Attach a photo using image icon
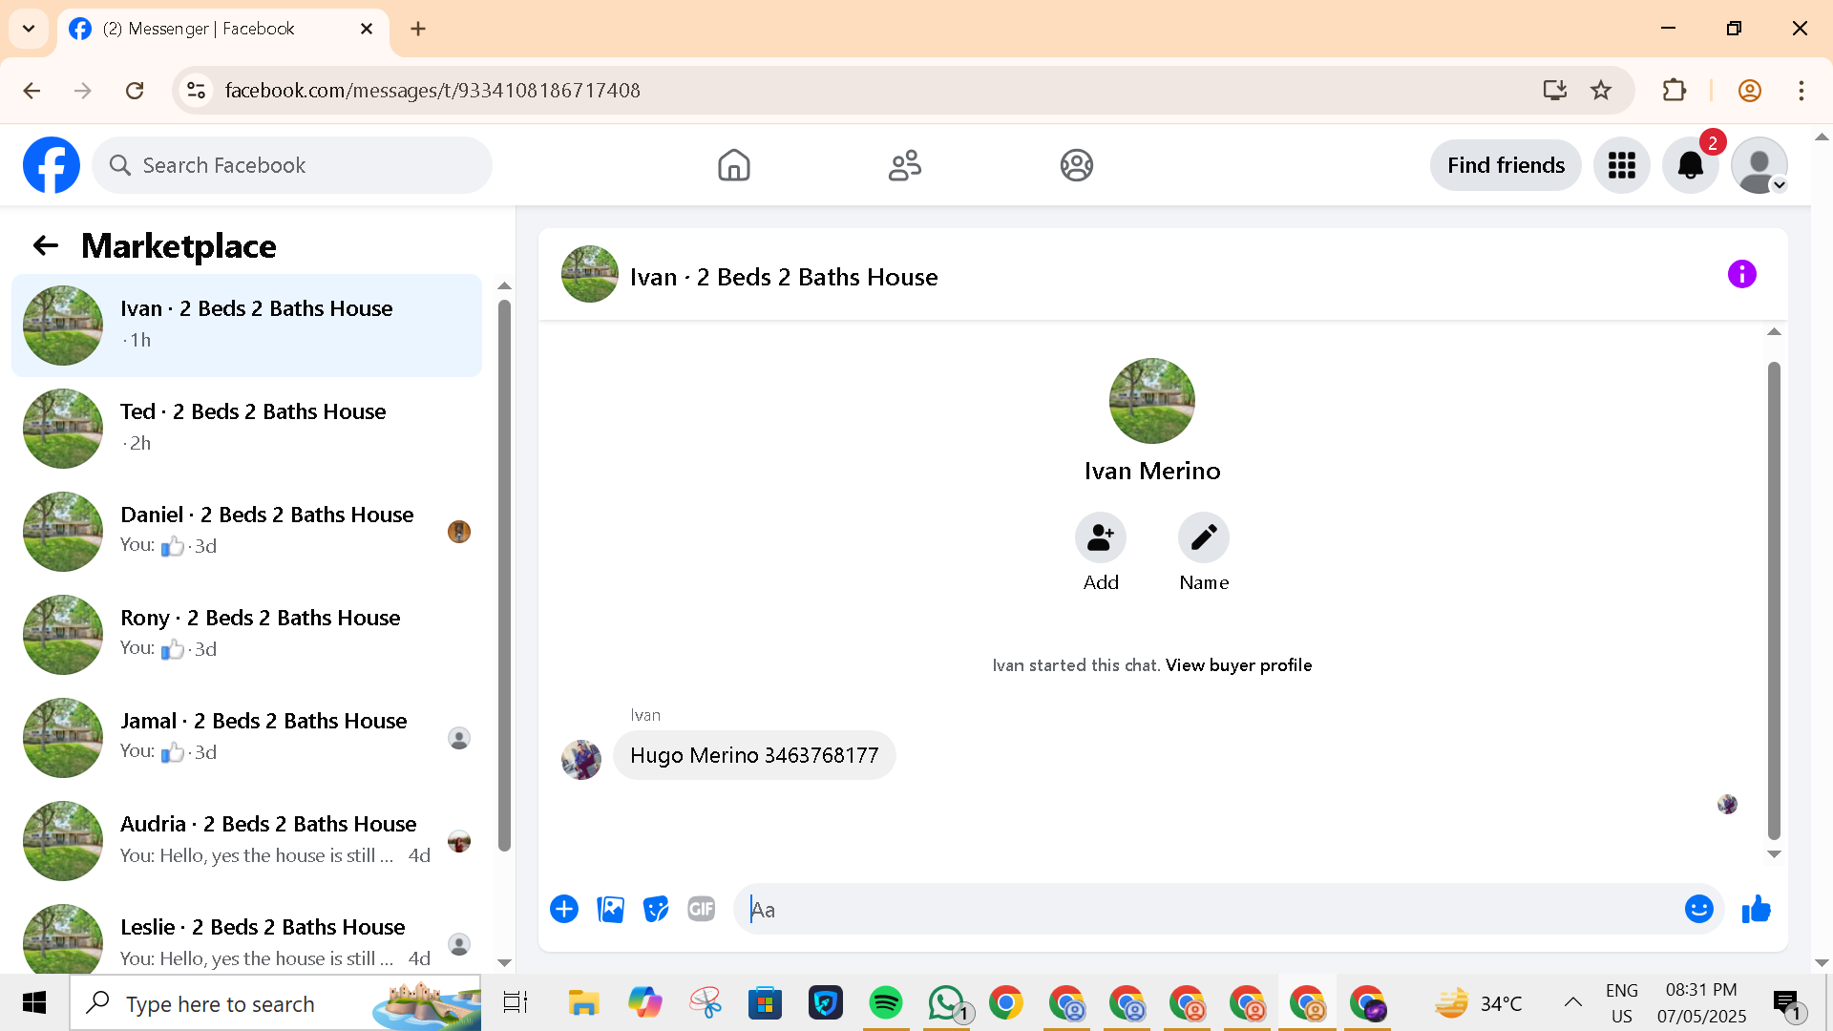Viewport: 1833px width, 1031px height. [x=610, y=909]
